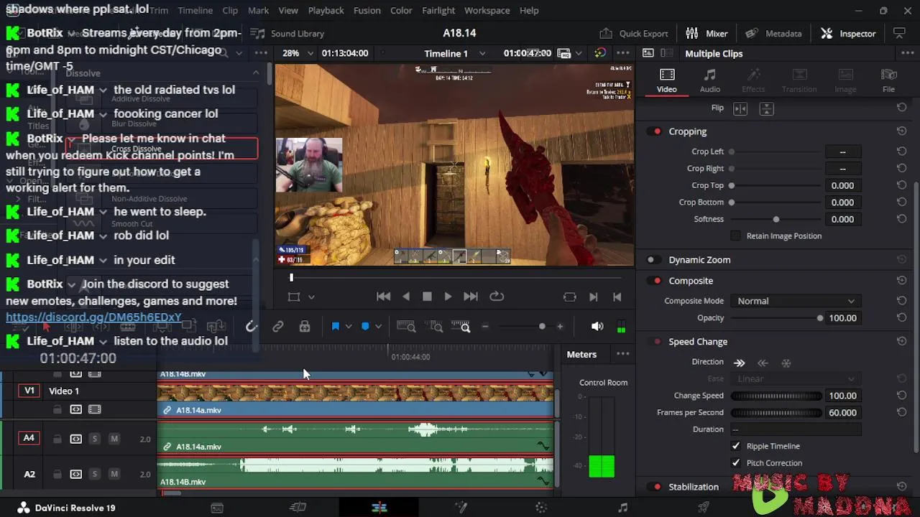The width and height of the screenshot is (920, 517).
Task: Mute audio track A2
Action: point(114,475)
